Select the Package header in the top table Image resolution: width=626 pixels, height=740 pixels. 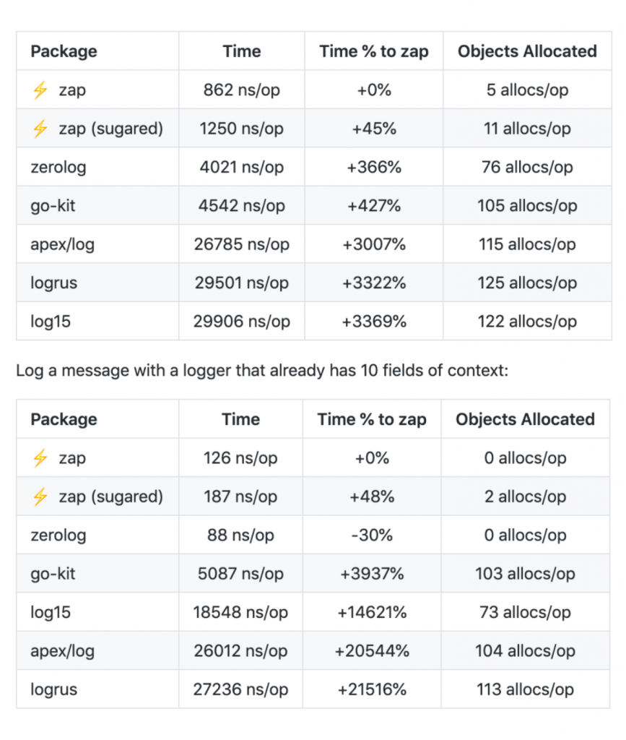(x=64, y=51)
